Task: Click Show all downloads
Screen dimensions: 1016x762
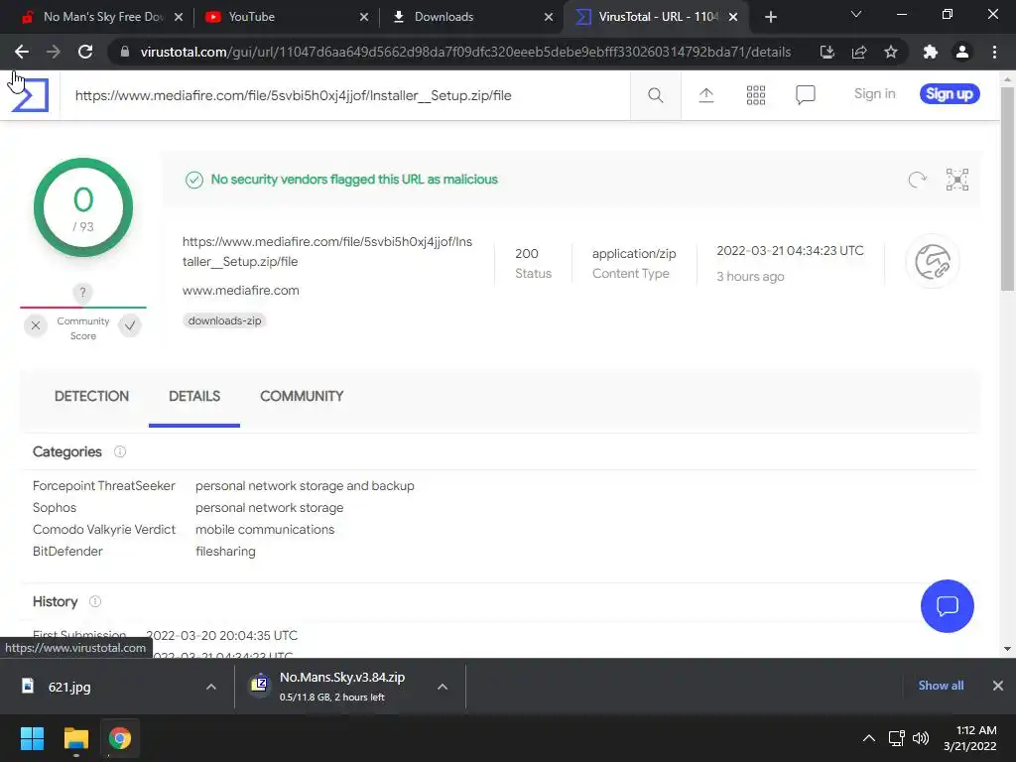Action: (x=941, y=686)
